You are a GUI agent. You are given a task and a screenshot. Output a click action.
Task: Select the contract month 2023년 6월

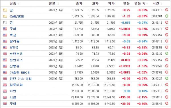coord(56,41)
